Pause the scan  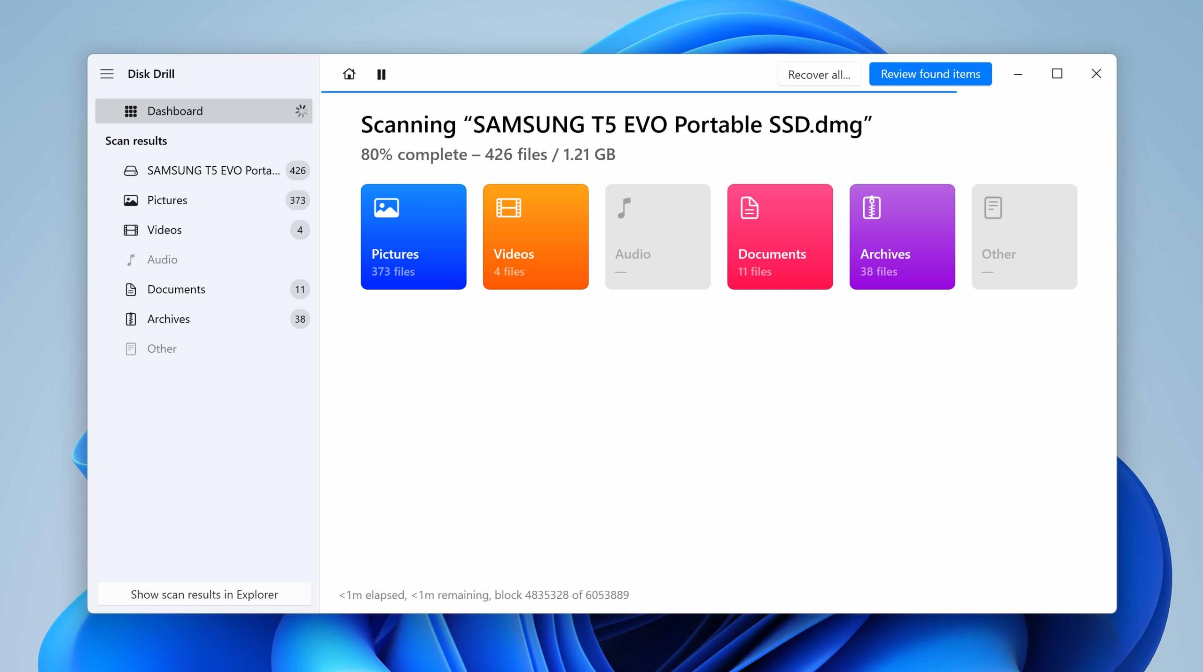point(381,74)
